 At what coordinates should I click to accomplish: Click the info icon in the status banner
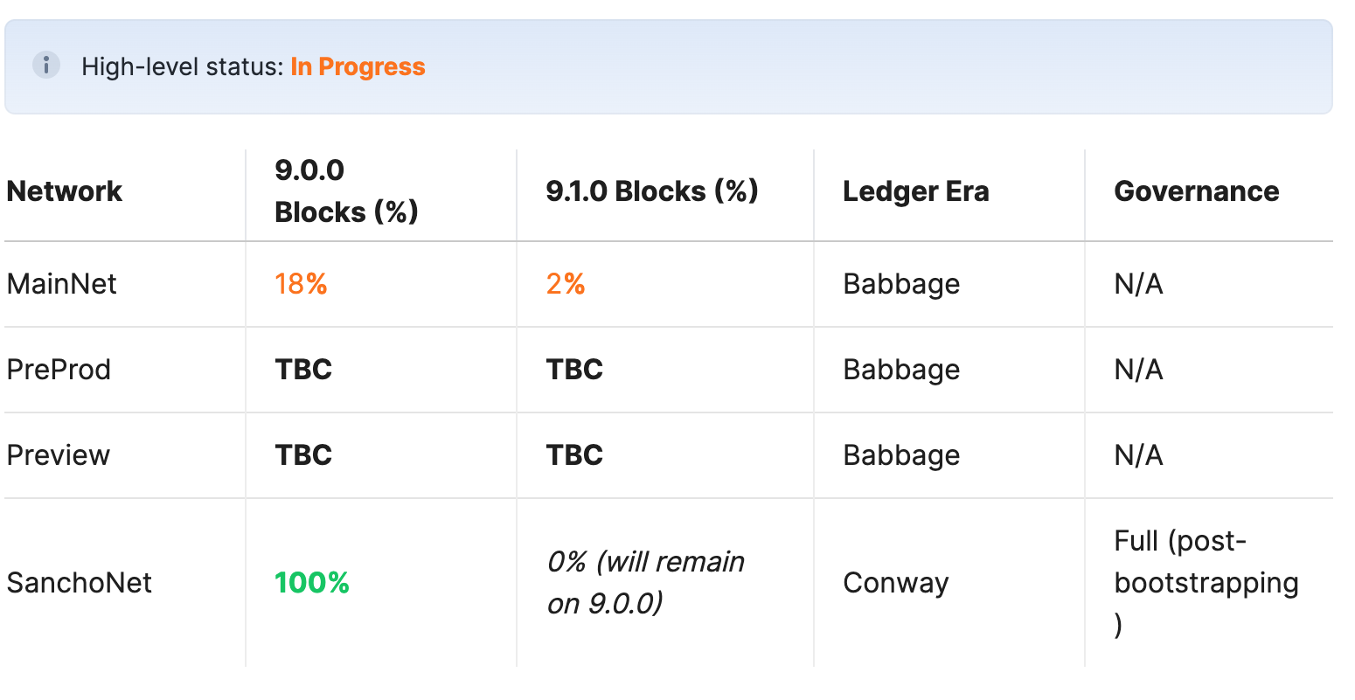tap(45, 66)
